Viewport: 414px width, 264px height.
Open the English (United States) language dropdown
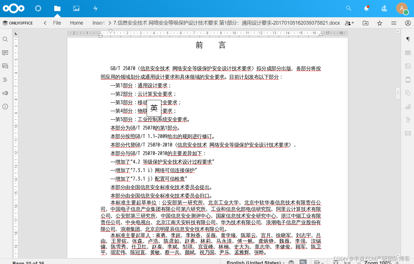[x=255, y=262]
